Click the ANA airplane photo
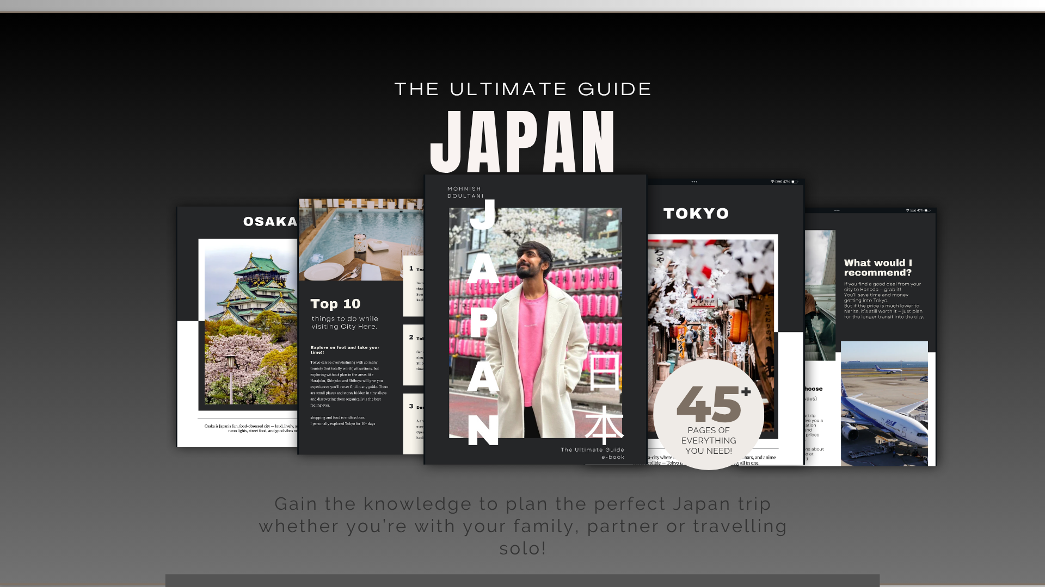Screen dimensions: 1045x587 (x=884, y=403)
